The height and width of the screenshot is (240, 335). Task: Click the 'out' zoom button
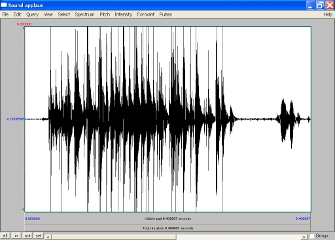pos(27,235)
